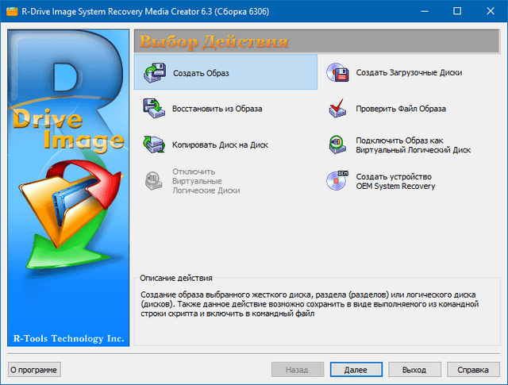
Task: Select the Создать устройство OEM System Recovery icon
Action: [x=337, y=181]
